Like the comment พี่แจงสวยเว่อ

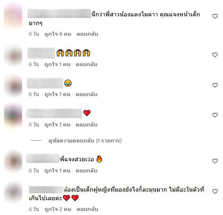point(215,161)
